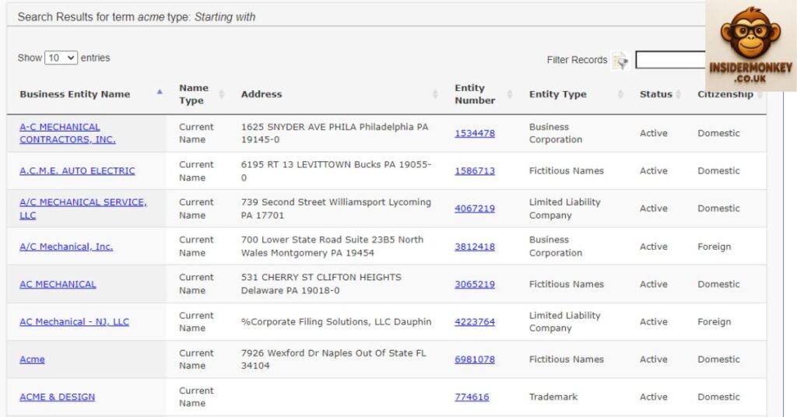This screenshot has width=797, height=417.
Task: Click the Address column sort arrows
Action: coord(435,94)
